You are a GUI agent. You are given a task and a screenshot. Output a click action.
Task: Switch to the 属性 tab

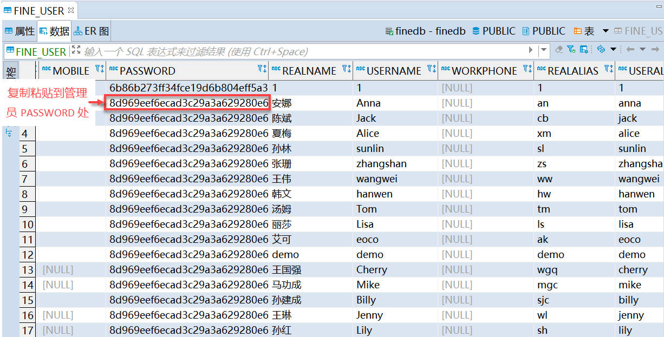point(19,31)
